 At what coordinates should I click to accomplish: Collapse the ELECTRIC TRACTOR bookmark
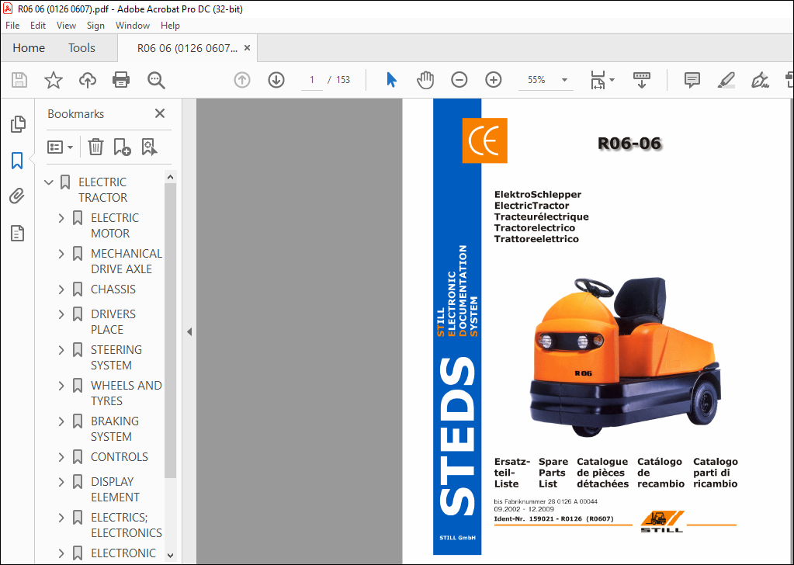click(49, 182)
